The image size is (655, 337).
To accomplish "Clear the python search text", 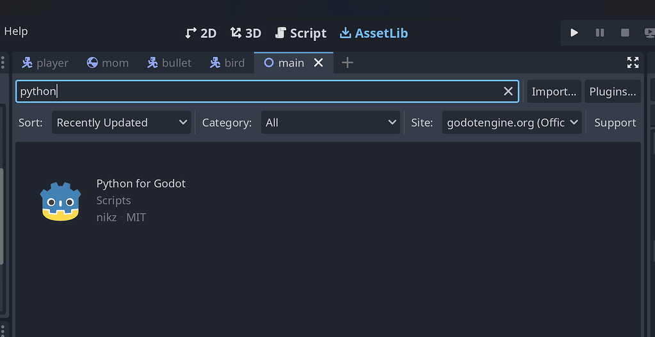I will 508,91.
